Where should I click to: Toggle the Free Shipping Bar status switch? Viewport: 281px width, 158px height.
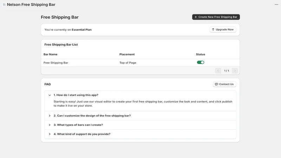200,62
